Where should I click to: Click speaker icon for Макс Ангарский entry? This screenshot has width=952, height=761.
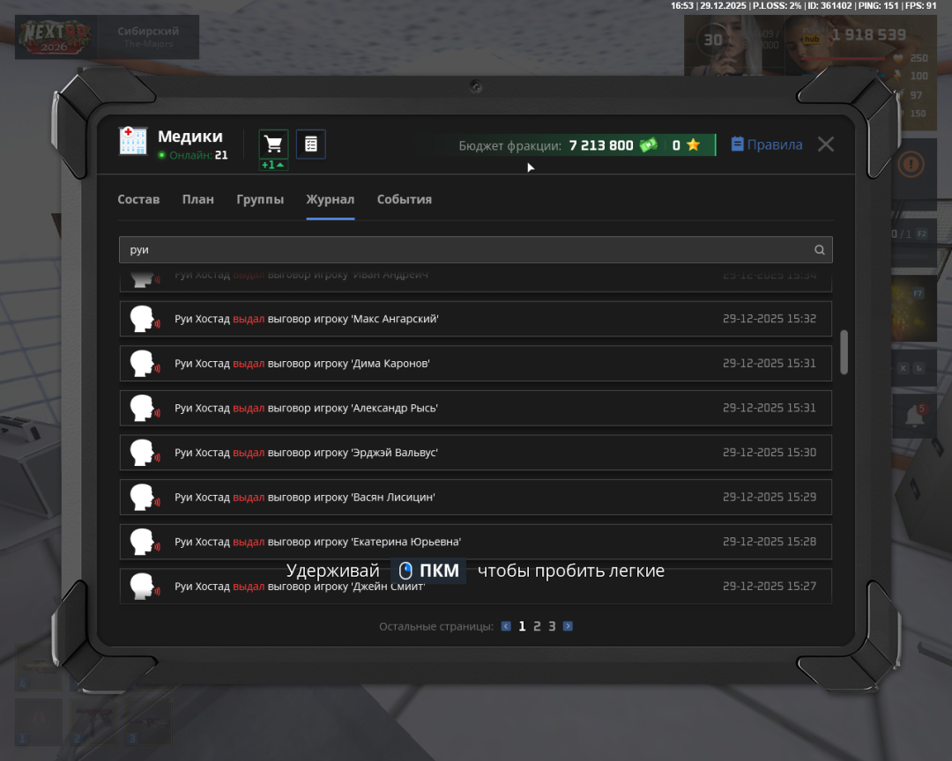[142, 319]
